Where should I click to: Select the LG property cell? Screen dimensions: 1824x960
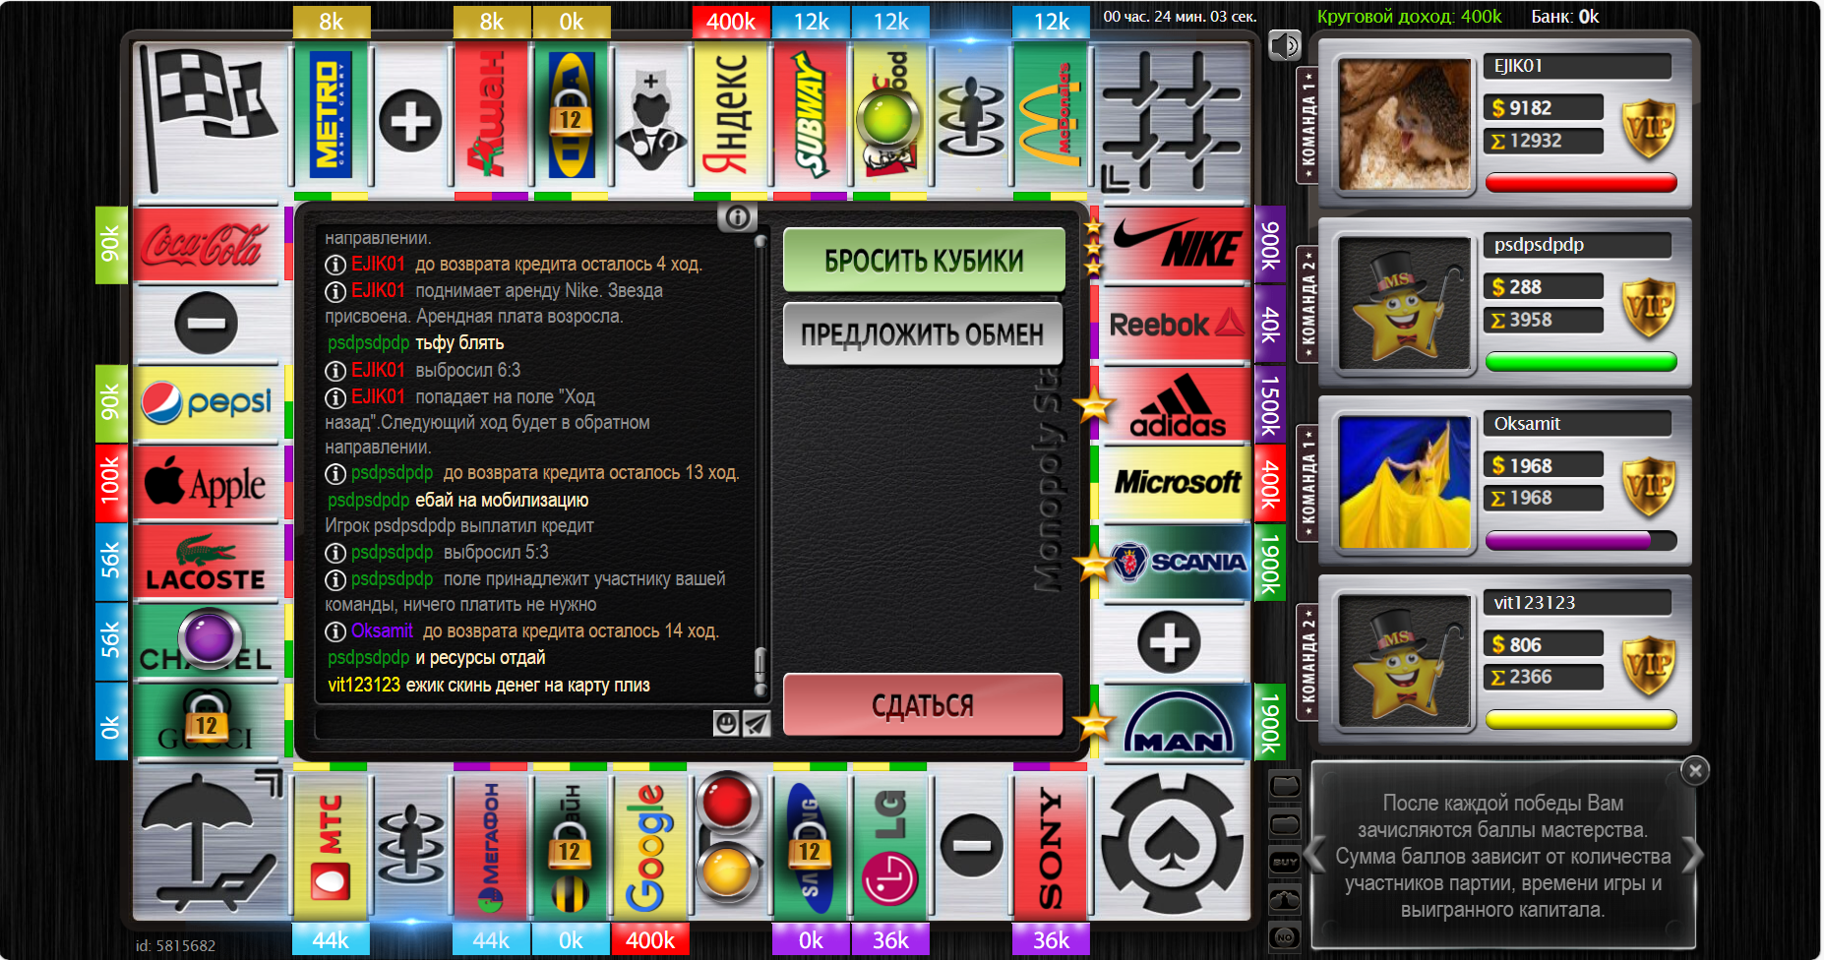coord(890,846)
